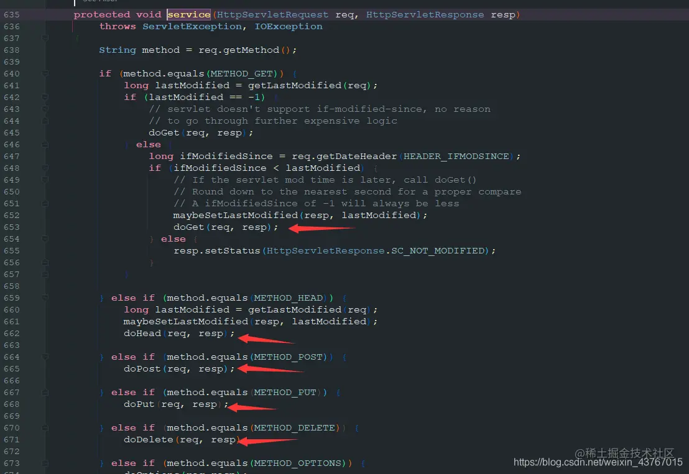This screenshot has height=474, width=689.
Task: Collapse the METHOD_OPTIONS branch at line 673
Action: [45, 463]
